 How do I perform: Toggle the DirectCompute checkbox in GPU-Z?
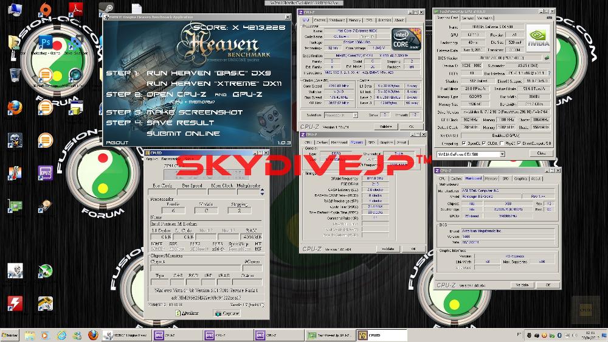point(519,143)
